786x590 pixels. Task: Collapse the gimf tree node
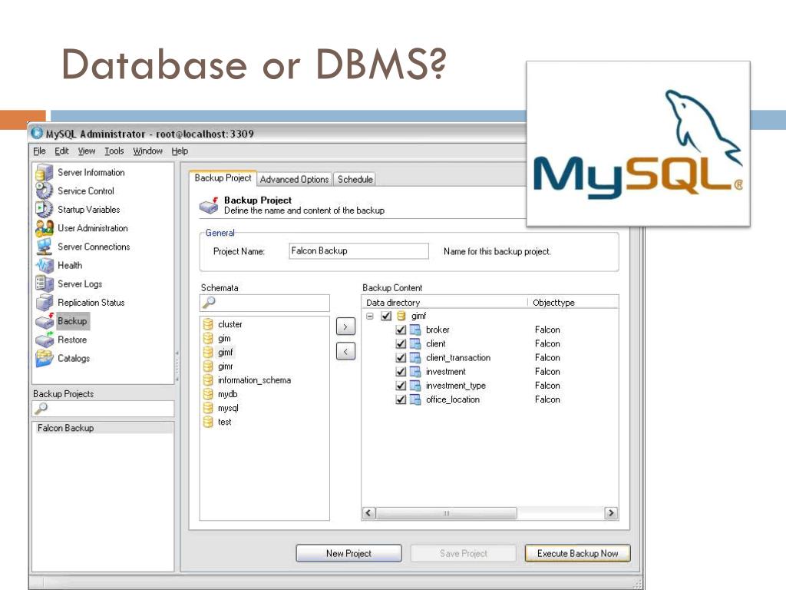coord(370,316)
